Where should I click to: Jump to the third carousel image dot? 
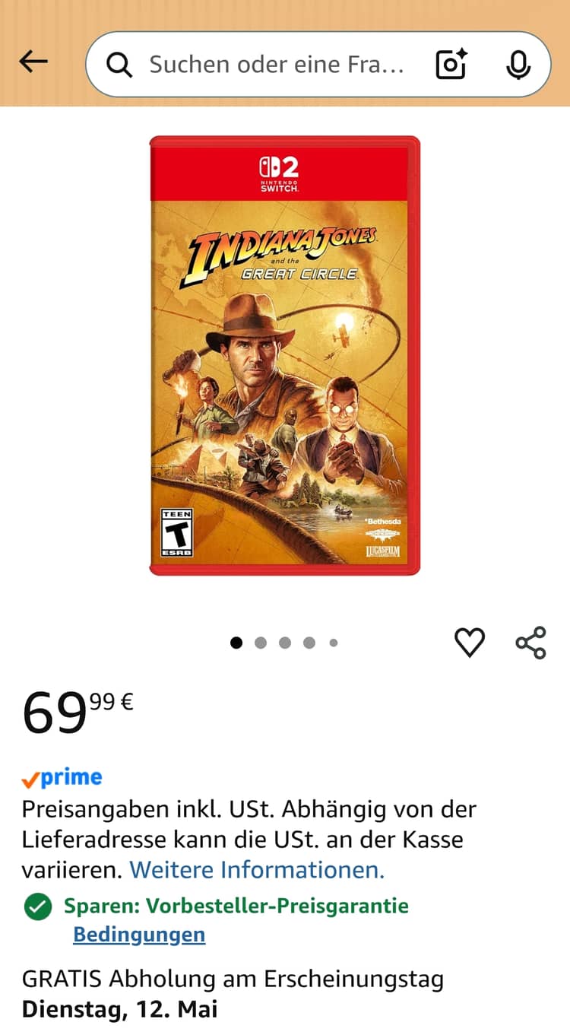pos(285,643)
